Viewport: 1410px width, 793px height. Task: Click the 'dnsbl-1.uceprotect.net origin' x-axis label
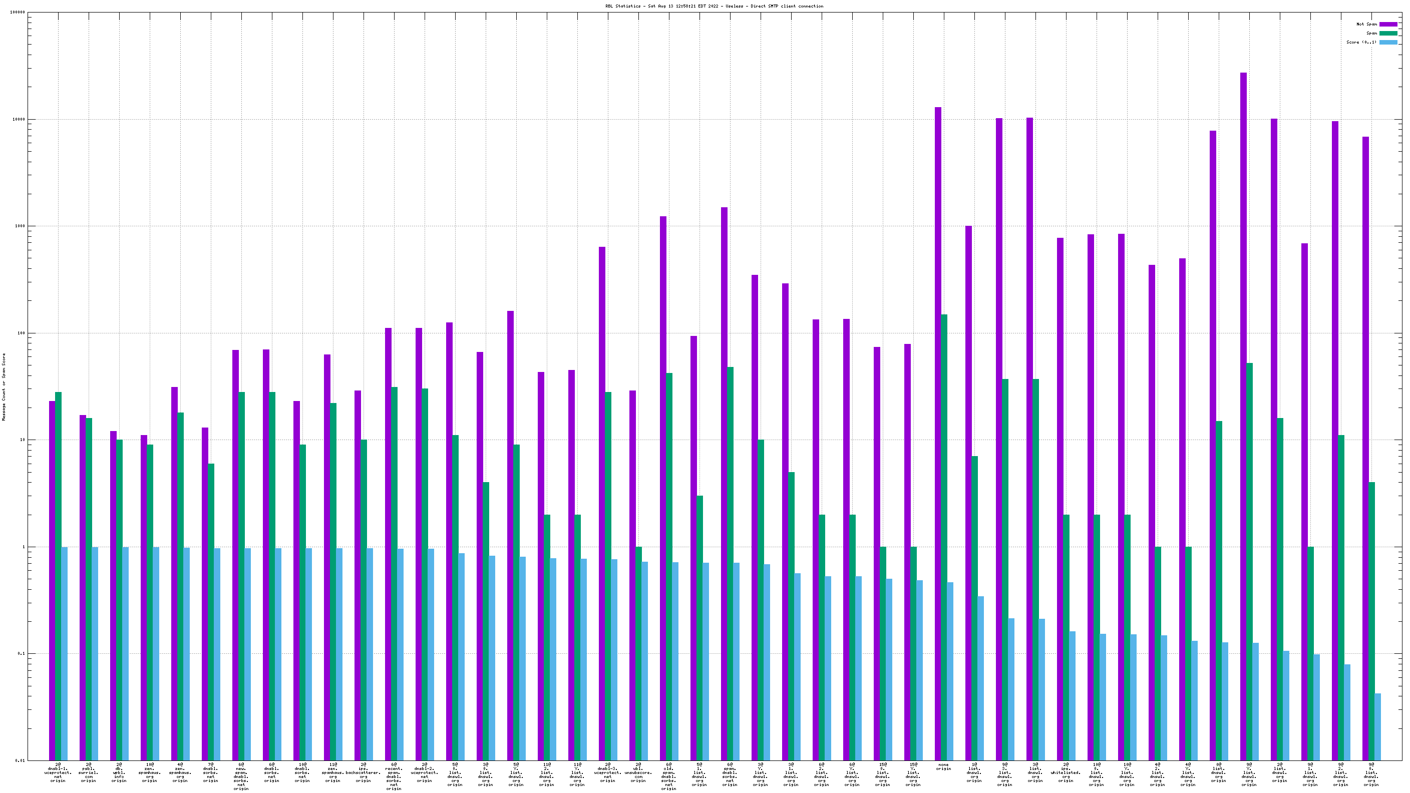point(58,772)
